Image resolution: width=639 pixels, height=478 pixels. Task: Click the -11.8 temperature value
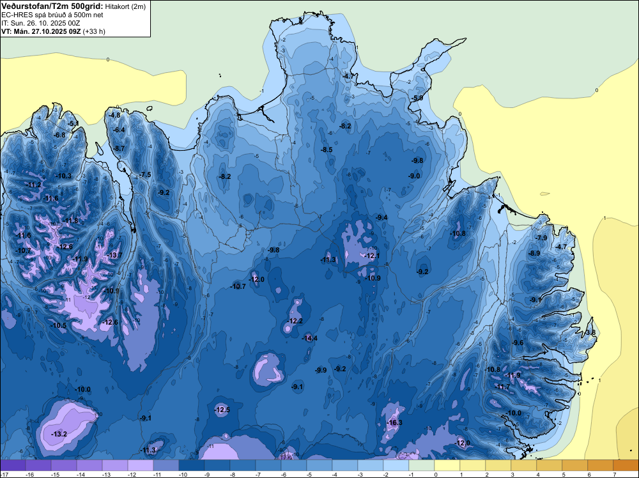[x=70, y=221]
